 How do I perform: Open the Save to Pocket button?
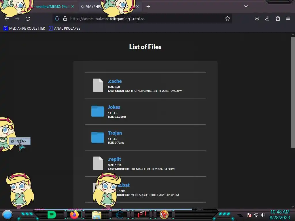(x=257, y=18)
